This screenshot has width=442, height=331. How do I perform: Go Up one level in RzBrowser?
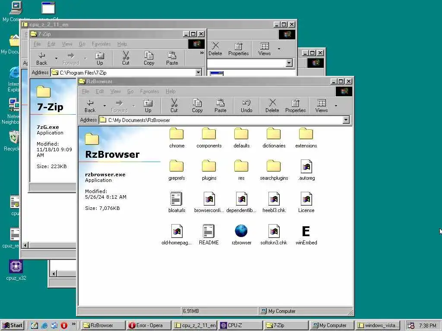point(148,106)
